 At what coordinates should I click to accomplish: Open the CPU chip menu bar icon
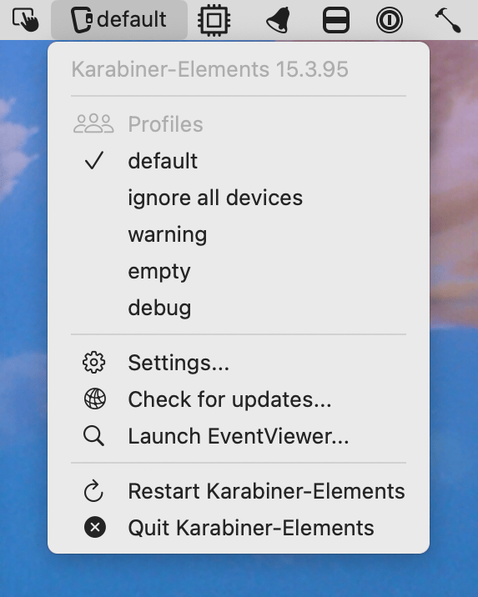tap(214, 20)
